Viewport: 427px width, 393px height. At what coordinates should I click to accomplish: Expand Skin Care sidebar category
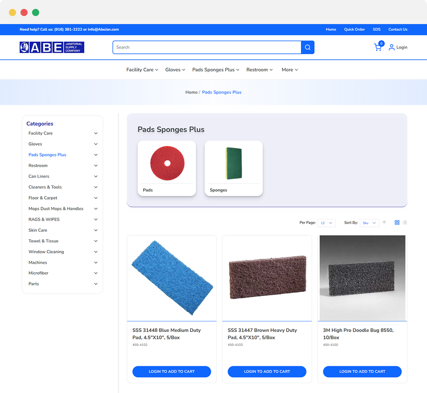[96, 230]
